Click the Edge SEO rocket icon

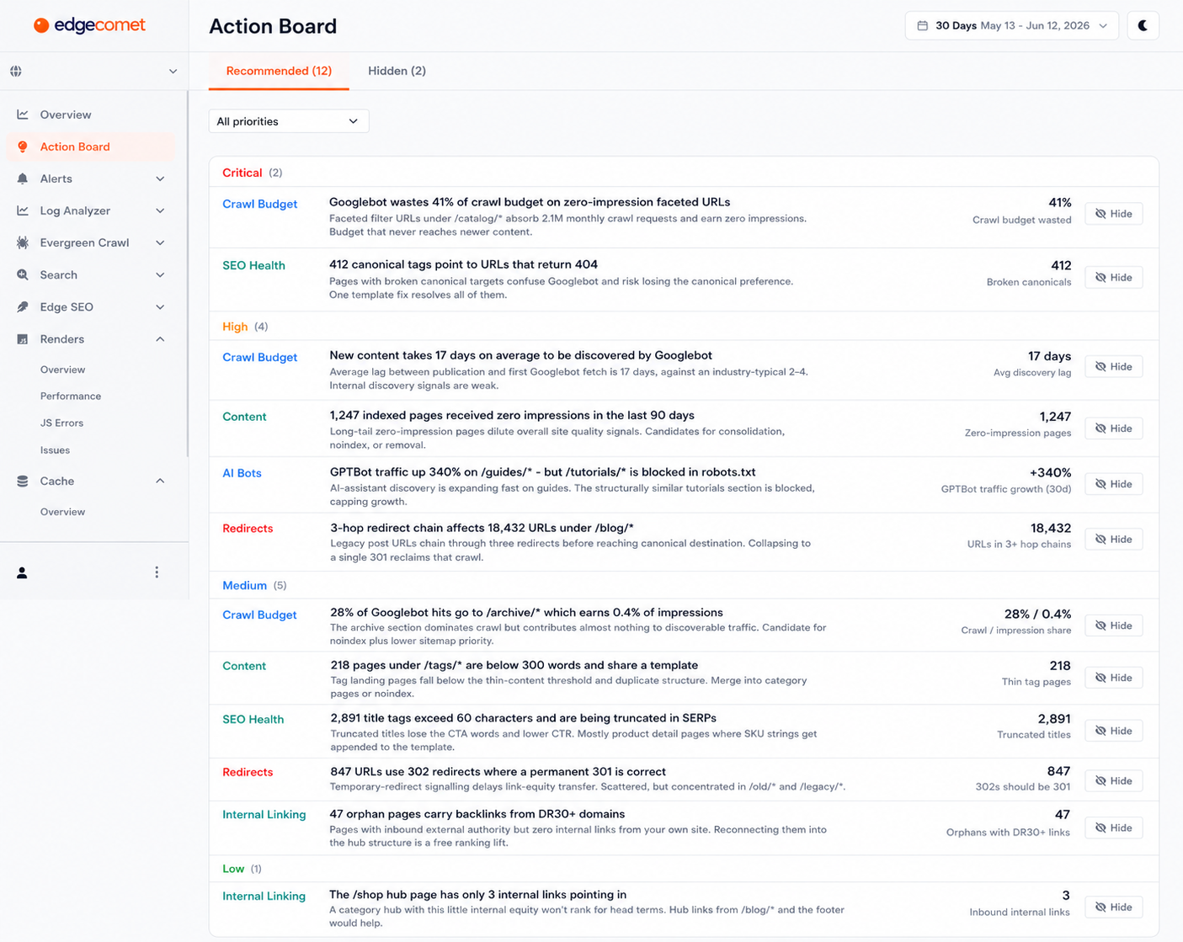[x=23, y=306]
